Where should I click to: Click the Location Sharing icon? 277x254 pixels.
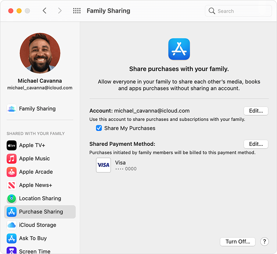pyautogui.click(x=11, y=199)
